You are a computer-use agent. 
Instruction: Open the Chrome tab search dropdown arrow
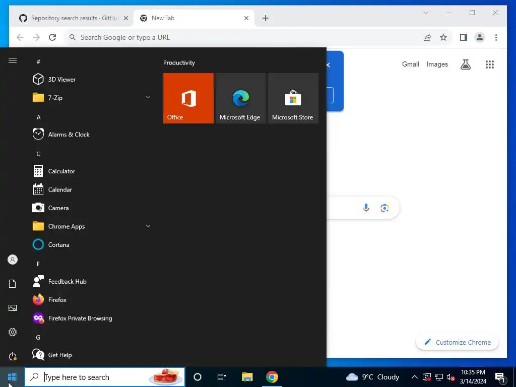[x=425, y=13]
